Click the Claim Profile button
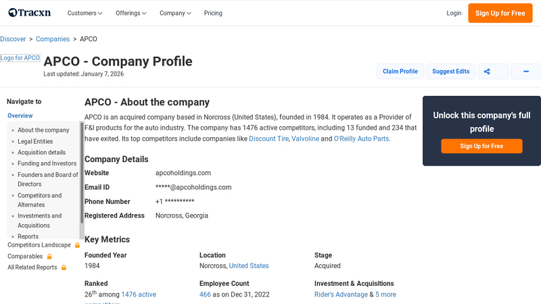 point(400,72)
